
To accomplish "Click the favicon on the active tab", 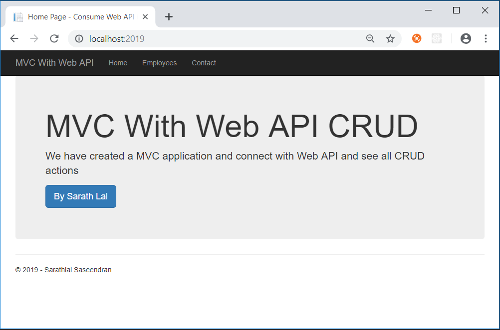I will click(x=18, y=16).
